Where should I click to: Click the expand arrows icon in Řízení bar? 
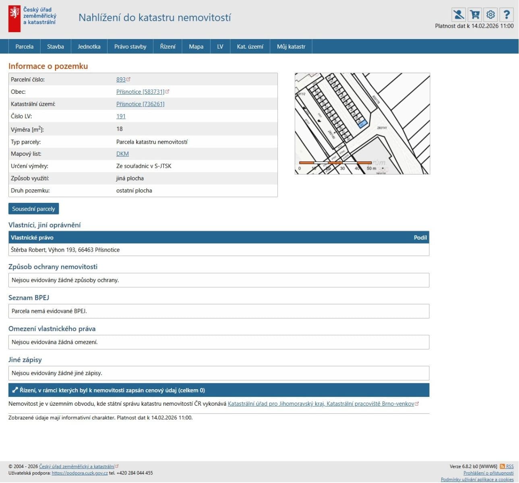click(15, 390)
